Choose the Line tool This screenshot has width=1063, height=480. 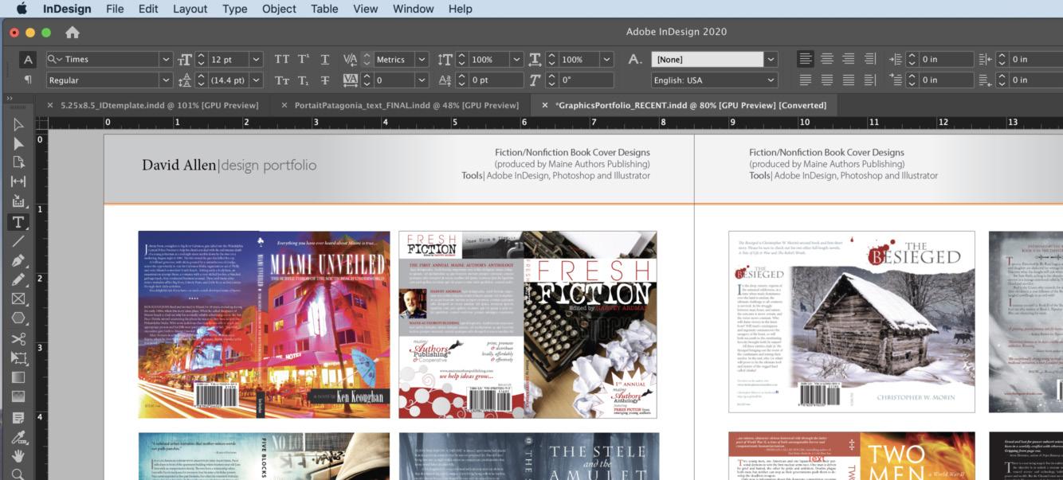(18, 240)
